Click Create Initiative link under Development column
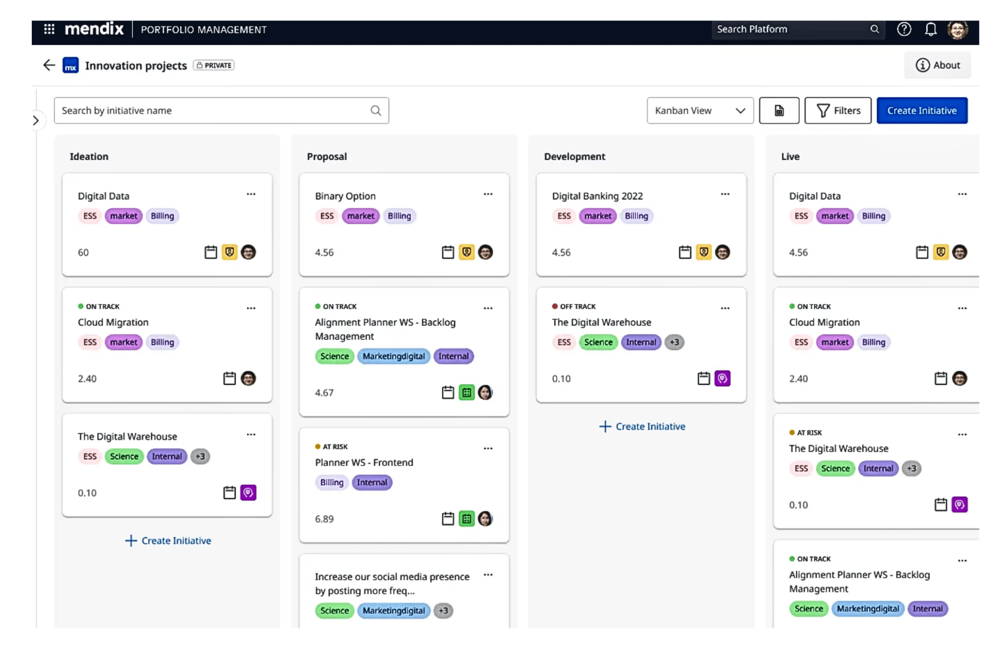 tap(642, 426)
